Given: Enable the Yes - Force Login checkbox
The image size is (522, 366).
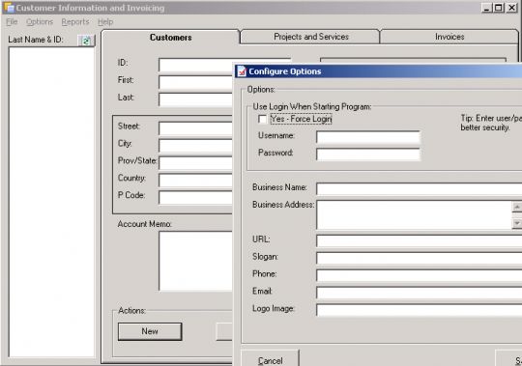Looking at the screenshot, I should pos(262,119).
